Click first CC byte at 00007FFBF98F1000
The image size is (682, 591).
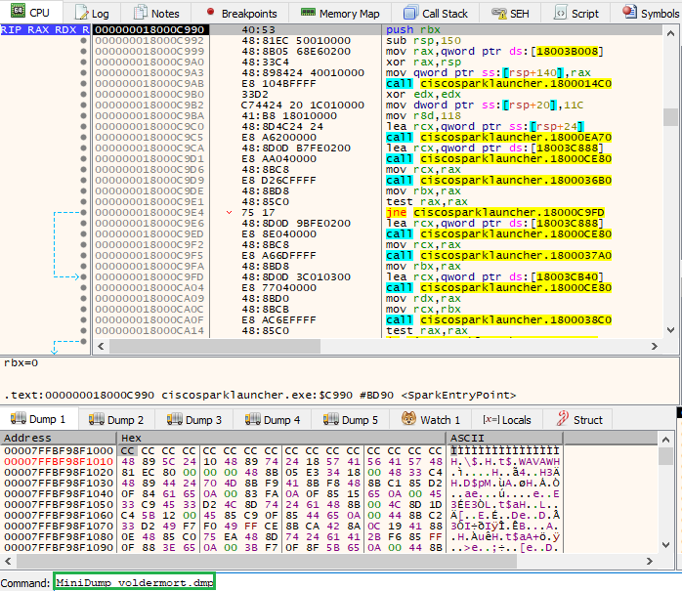(127, 451)
